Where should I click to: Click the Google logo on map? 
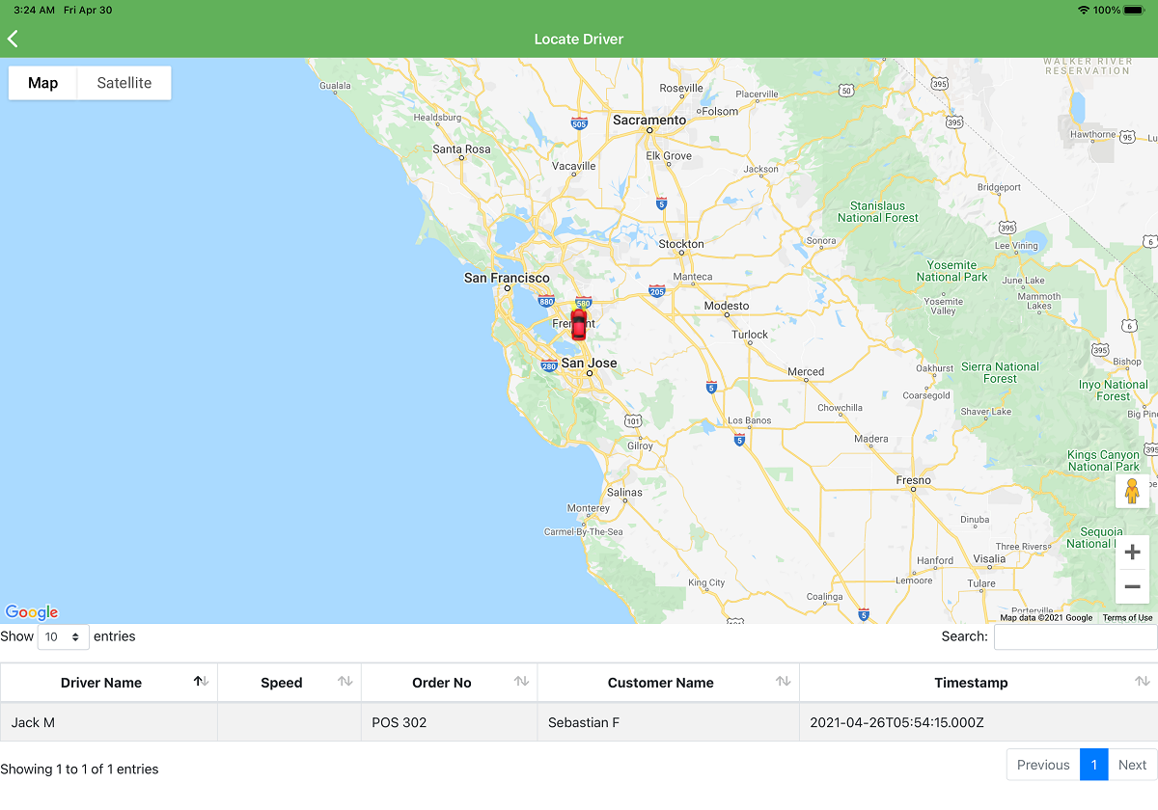coord(32,612)
